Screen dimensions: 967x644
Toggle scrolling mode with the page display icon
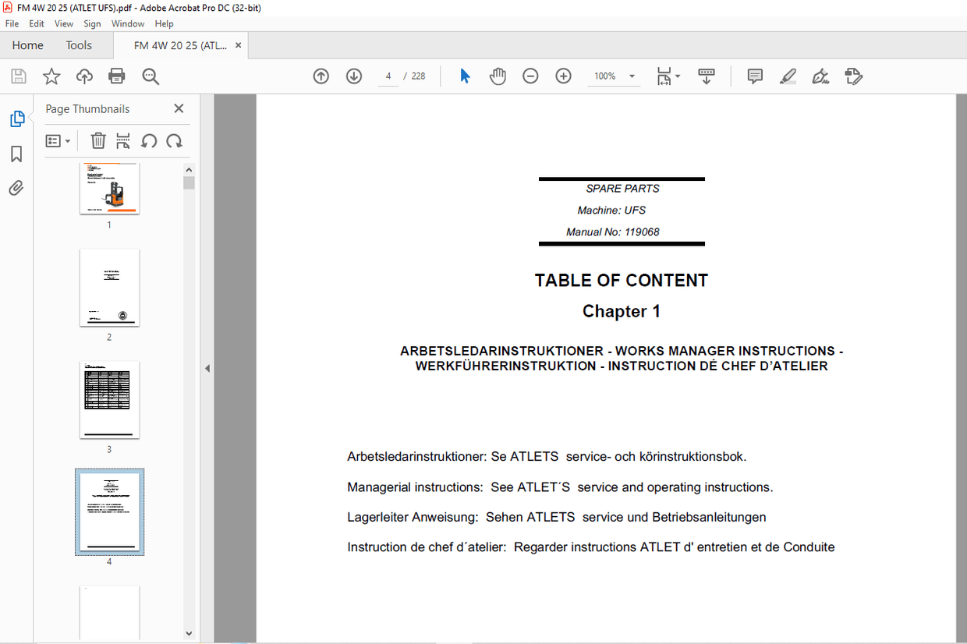[x=664, y=76]
